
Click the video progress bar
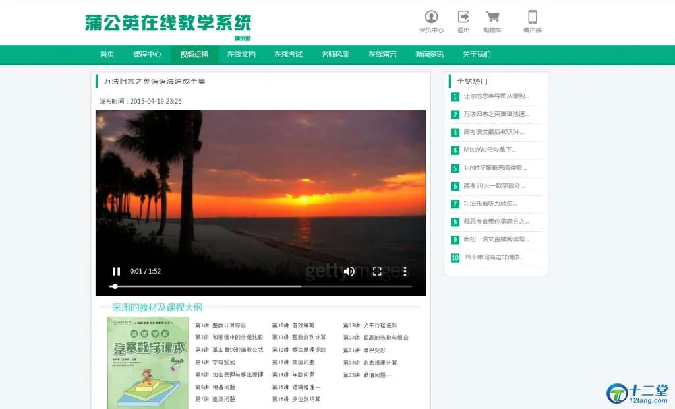[x=264, y=286]
